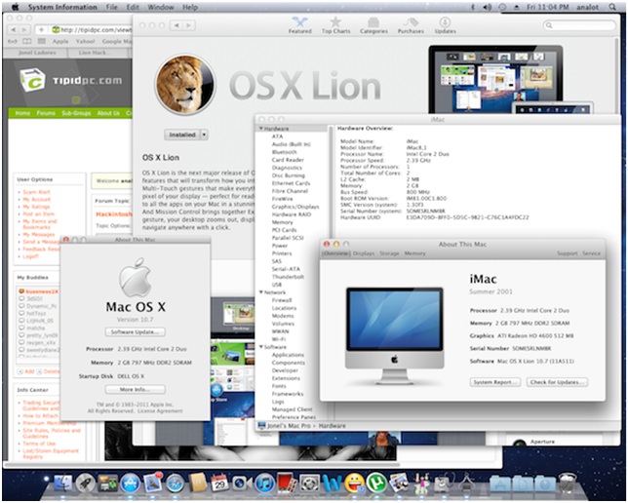The height and width of the screenshot is (503, 628).
Task: Open Updates in App Store toolbar
Action: 445,25
